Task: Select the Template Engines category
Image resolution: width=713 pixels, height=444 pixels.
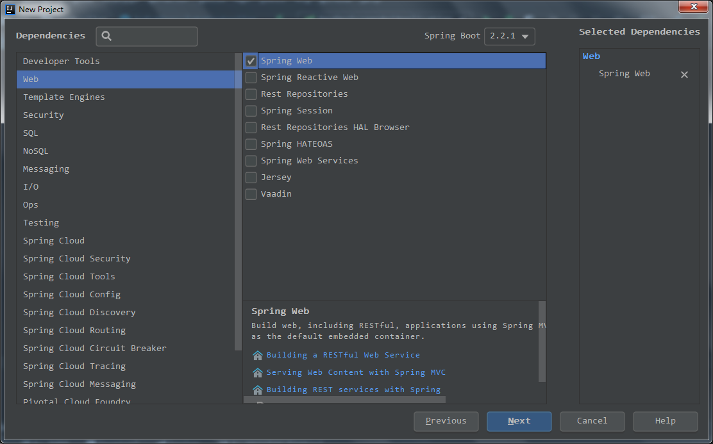Action: click(x=64, y=97)
